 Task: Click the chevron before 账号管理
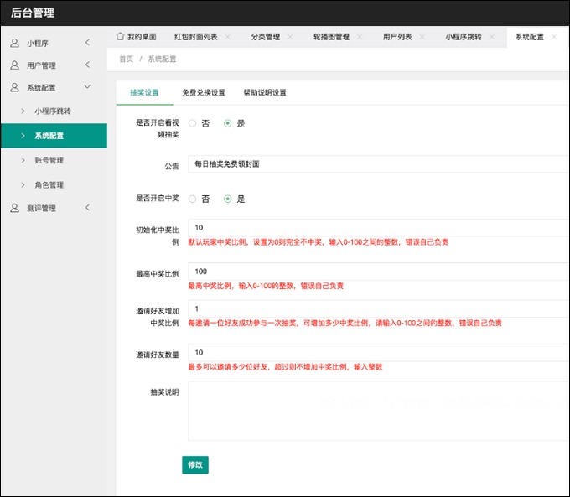pyautogui.click(x=23, y=160)
